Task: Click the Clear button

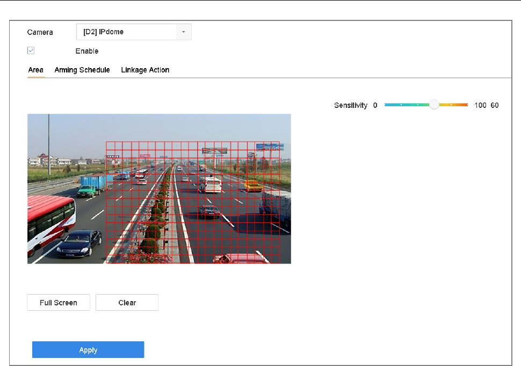Action: tap(127, 303)
